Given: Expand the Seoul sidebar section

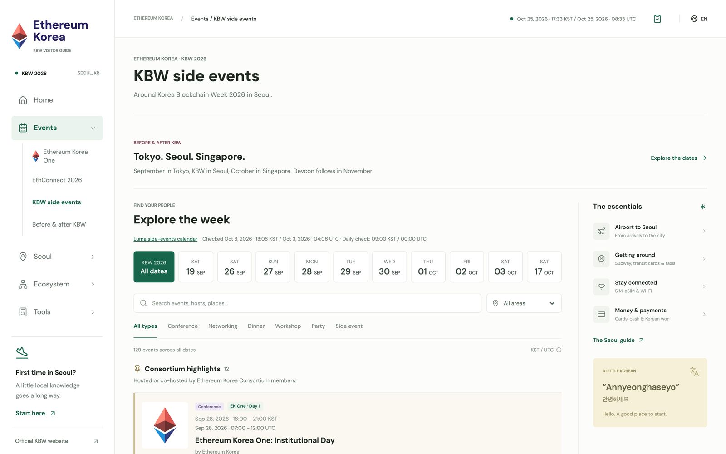Looking at the screenshot, I should pos(93,257).
